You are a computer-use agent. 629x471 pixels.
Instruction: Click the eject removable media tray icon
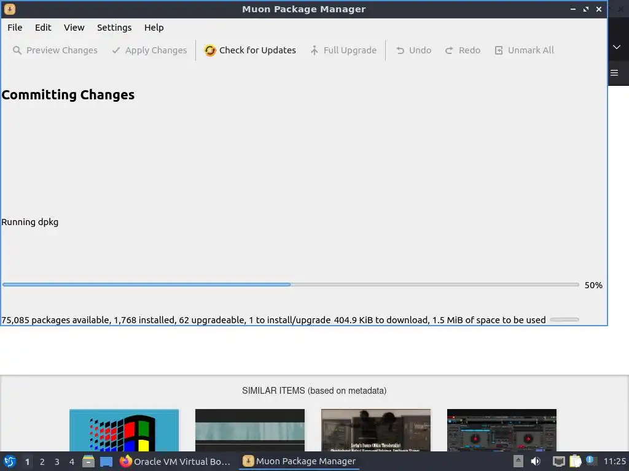click(518, 461)
